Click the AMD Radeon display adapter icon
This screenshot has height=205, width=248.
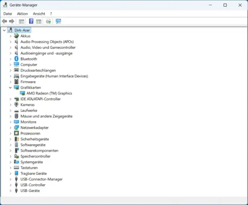coord(22,93)
